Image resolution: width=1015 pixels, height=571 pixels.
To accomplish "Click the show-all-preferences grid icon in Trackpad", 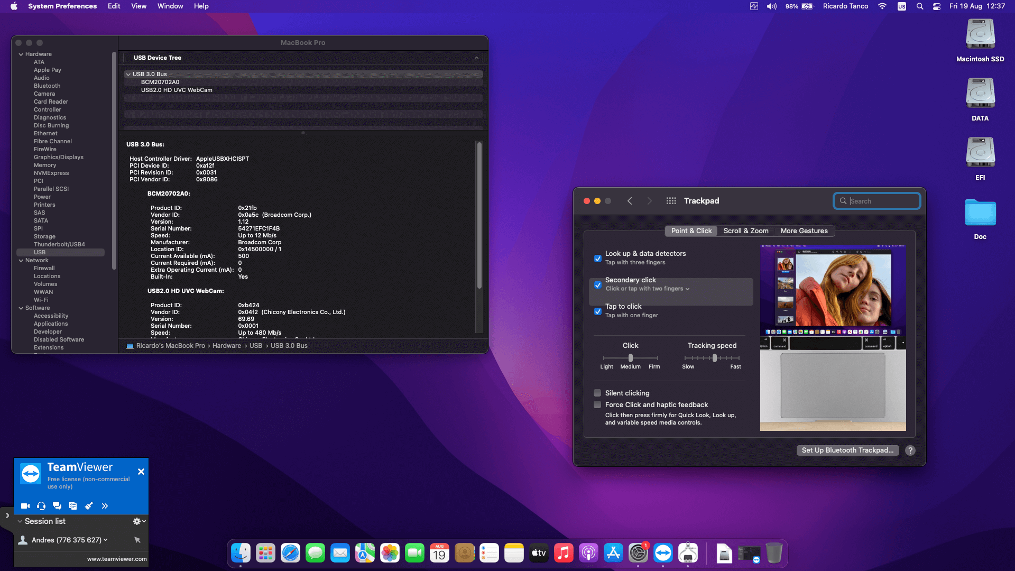I will pyautogui.click(x=671, y=201).
